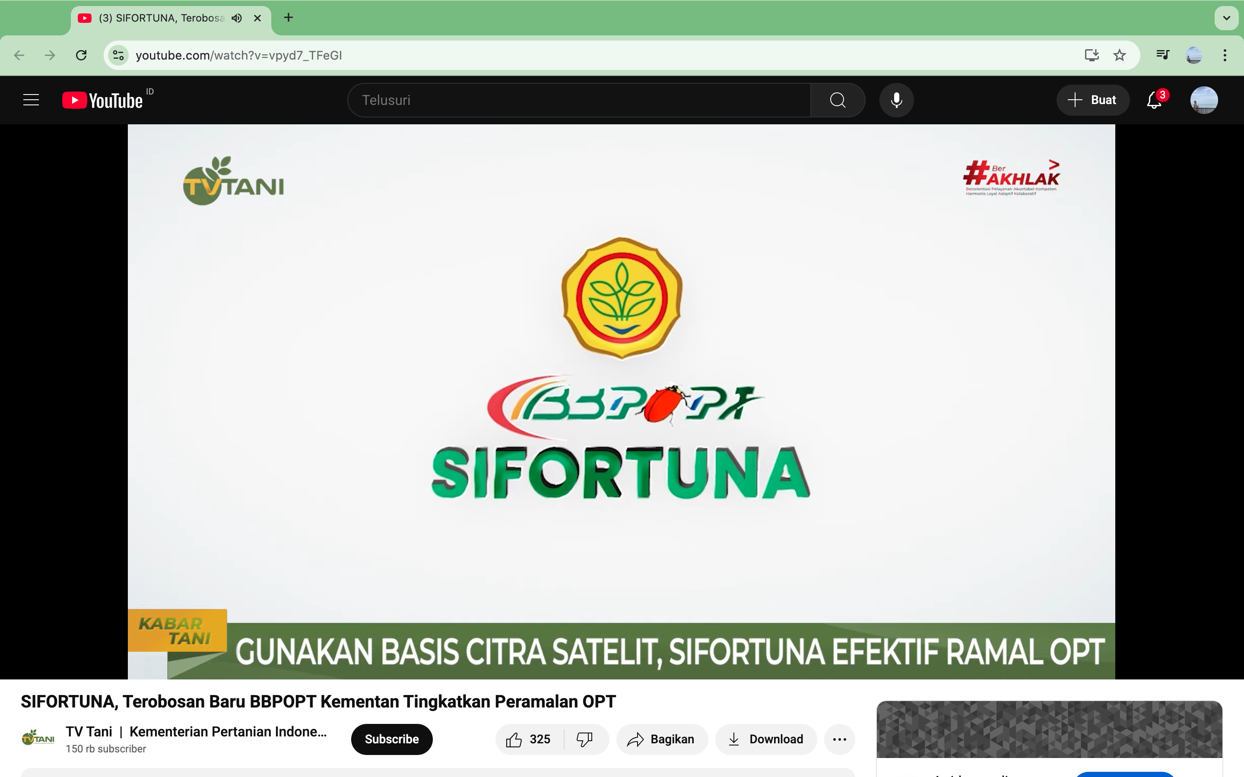The image size is (1244, 777).
Task: Expand the tab search dropdown arrow
Action: tap(1227, 18)
